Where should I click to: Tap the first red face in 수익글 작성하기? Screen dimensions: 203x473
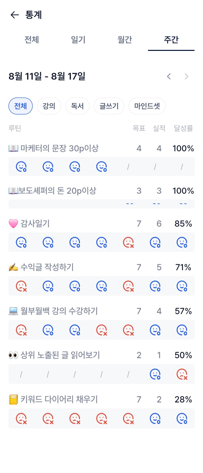[21, 286]
